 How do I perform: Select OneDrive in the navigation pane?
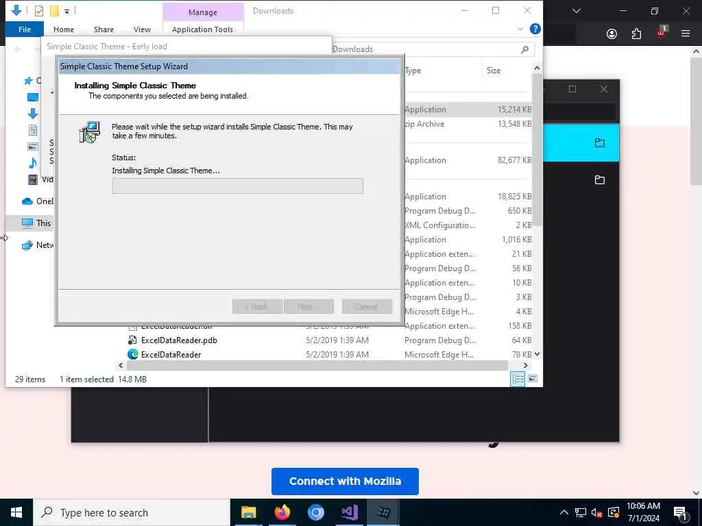(38, 201)
